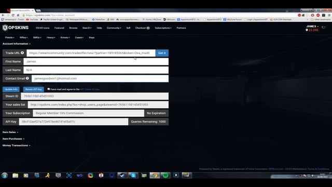The image size is (332, 187).
Task: Expand the Item Sales section
Action: pyautogui.click(x=10, y=132)
